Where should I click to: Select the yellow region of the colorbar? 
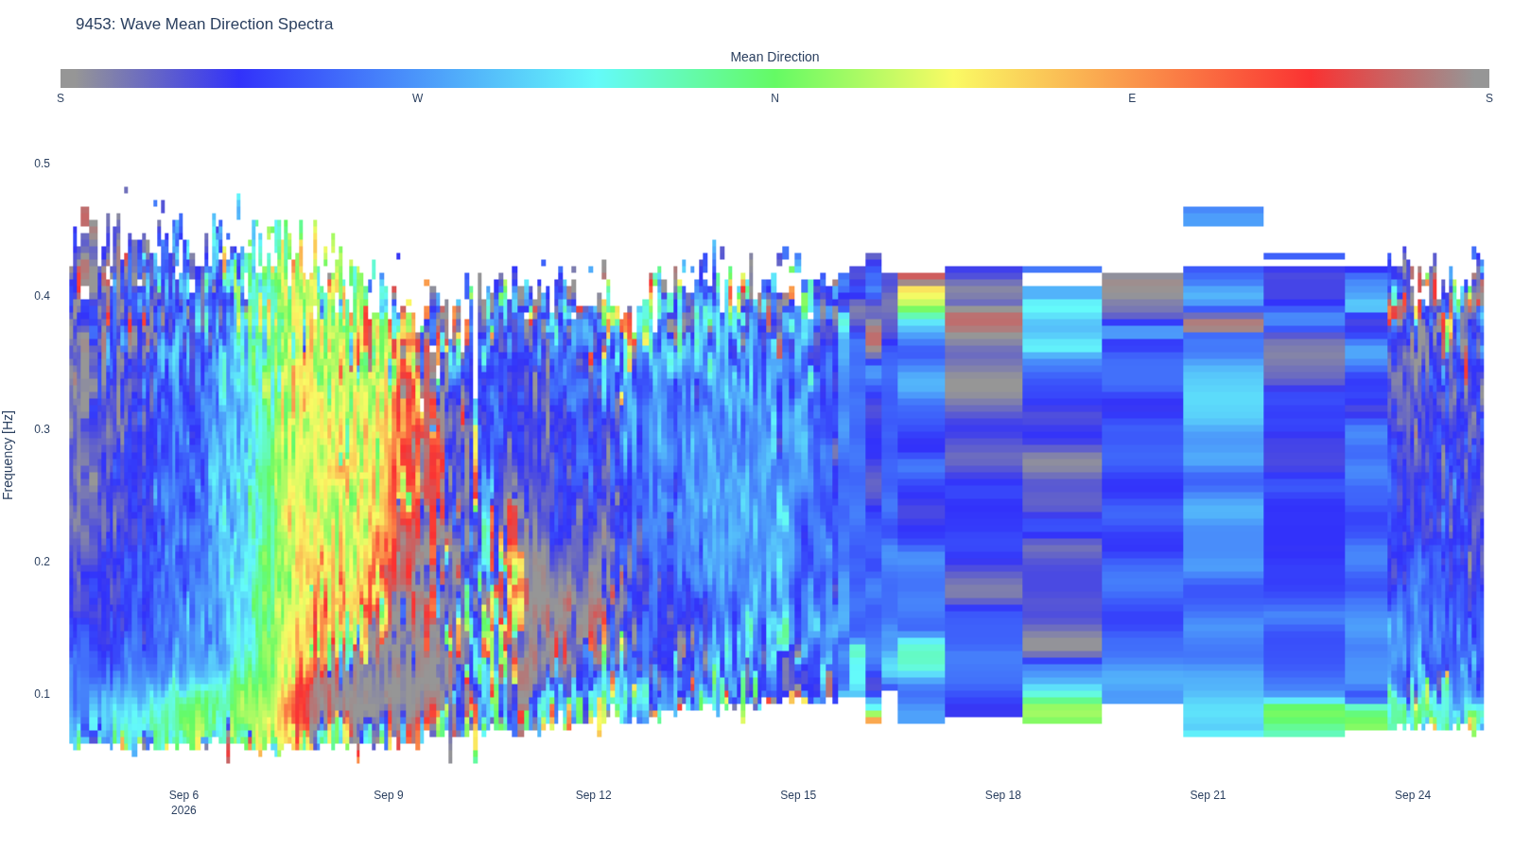(955, 78)
